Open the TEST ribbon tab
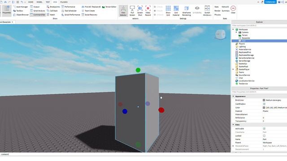Image resolution: width=287 pixels, height=161 pixels. click(48, 2)
